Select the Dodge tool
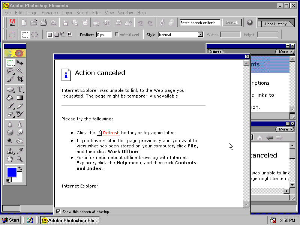 tap(10, 141)
